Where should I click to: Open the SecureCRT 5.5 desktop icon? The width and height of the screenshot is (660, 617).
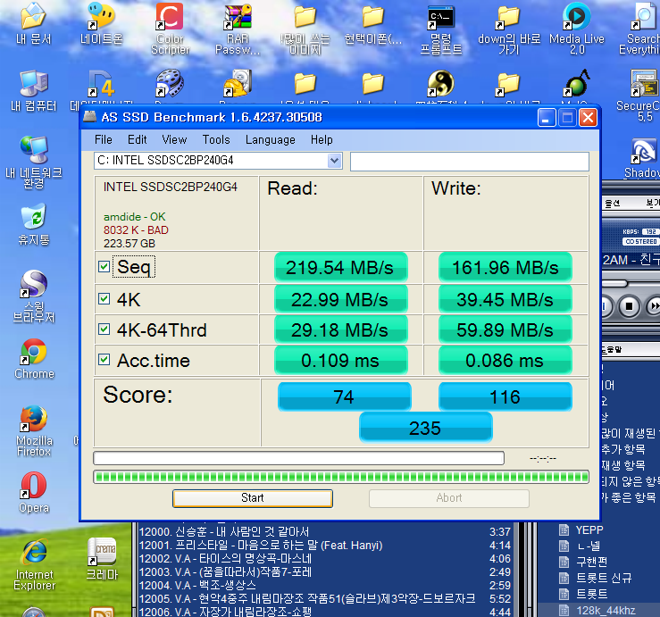click(x=640, y=96)
